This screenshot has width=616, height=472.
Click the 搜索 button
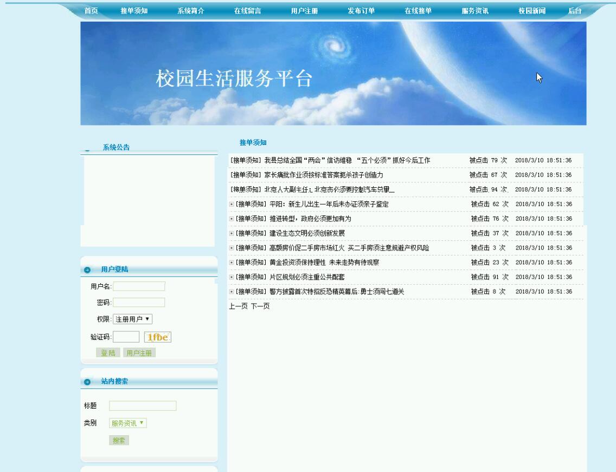(x=119, y=441)
